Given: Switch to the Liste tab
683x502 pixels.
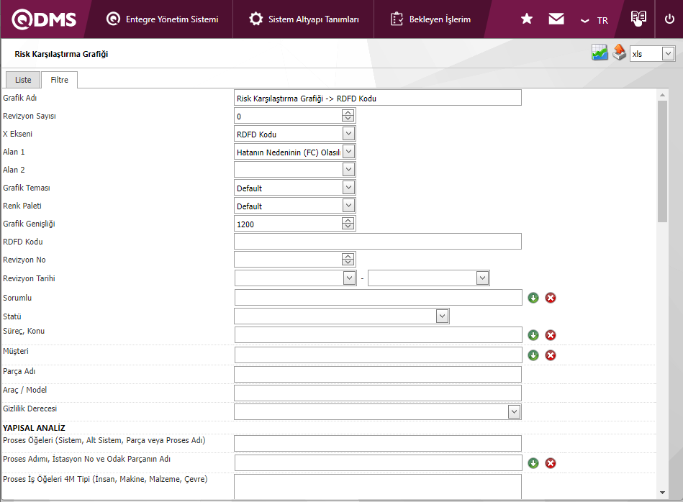Looking at the screenshot, I should pos(23,80).
